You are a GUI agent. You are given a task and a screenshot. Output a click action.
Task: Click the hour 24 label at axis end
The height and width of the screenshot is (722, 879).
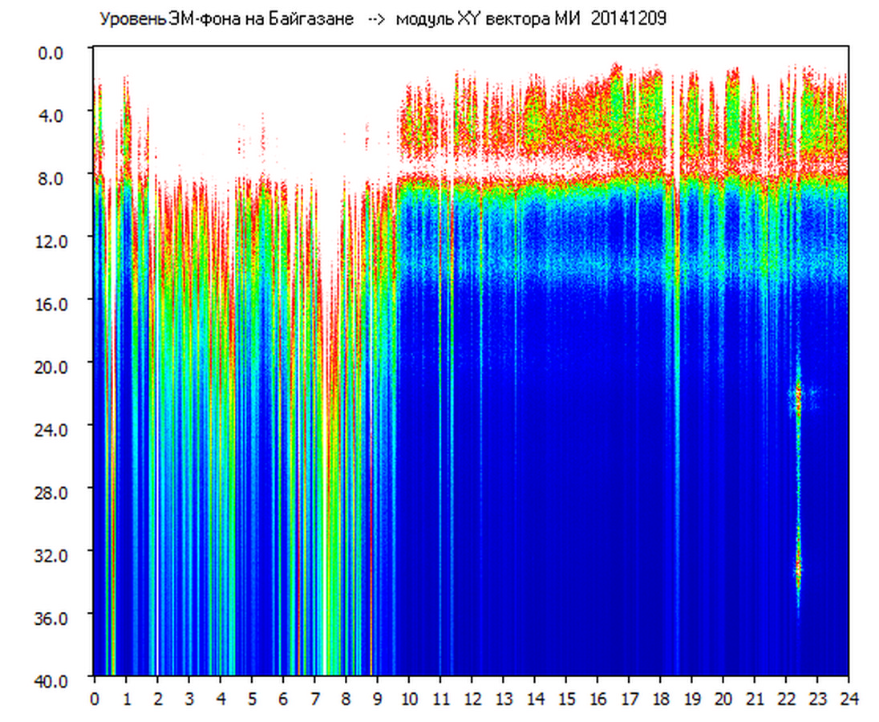pyautogui.click(x=849, y=699)
